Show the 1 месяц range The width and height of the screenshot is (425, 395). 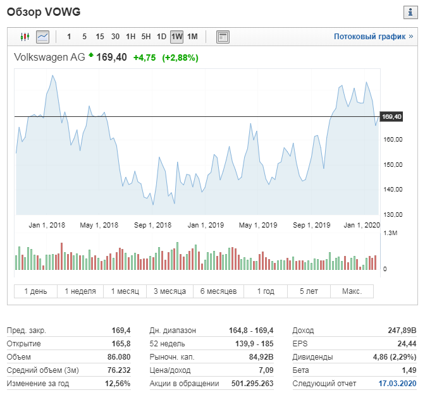click(125, 291)
